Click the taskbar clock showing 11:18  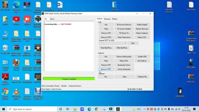coord(186,109)
